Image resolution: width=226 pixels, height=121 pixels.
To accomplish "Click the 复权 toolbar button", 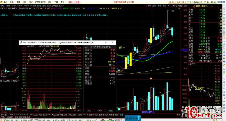I will pos(149,5).
